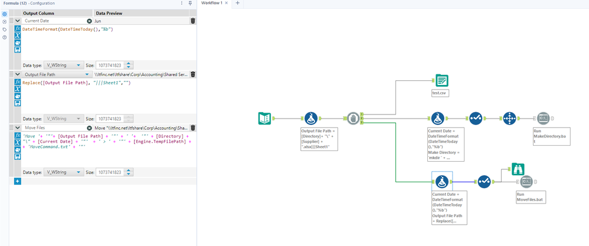This screenshot has height=246, width=589.
Task: Select the Block Until Done tool
Action: [x=353, y=119]
